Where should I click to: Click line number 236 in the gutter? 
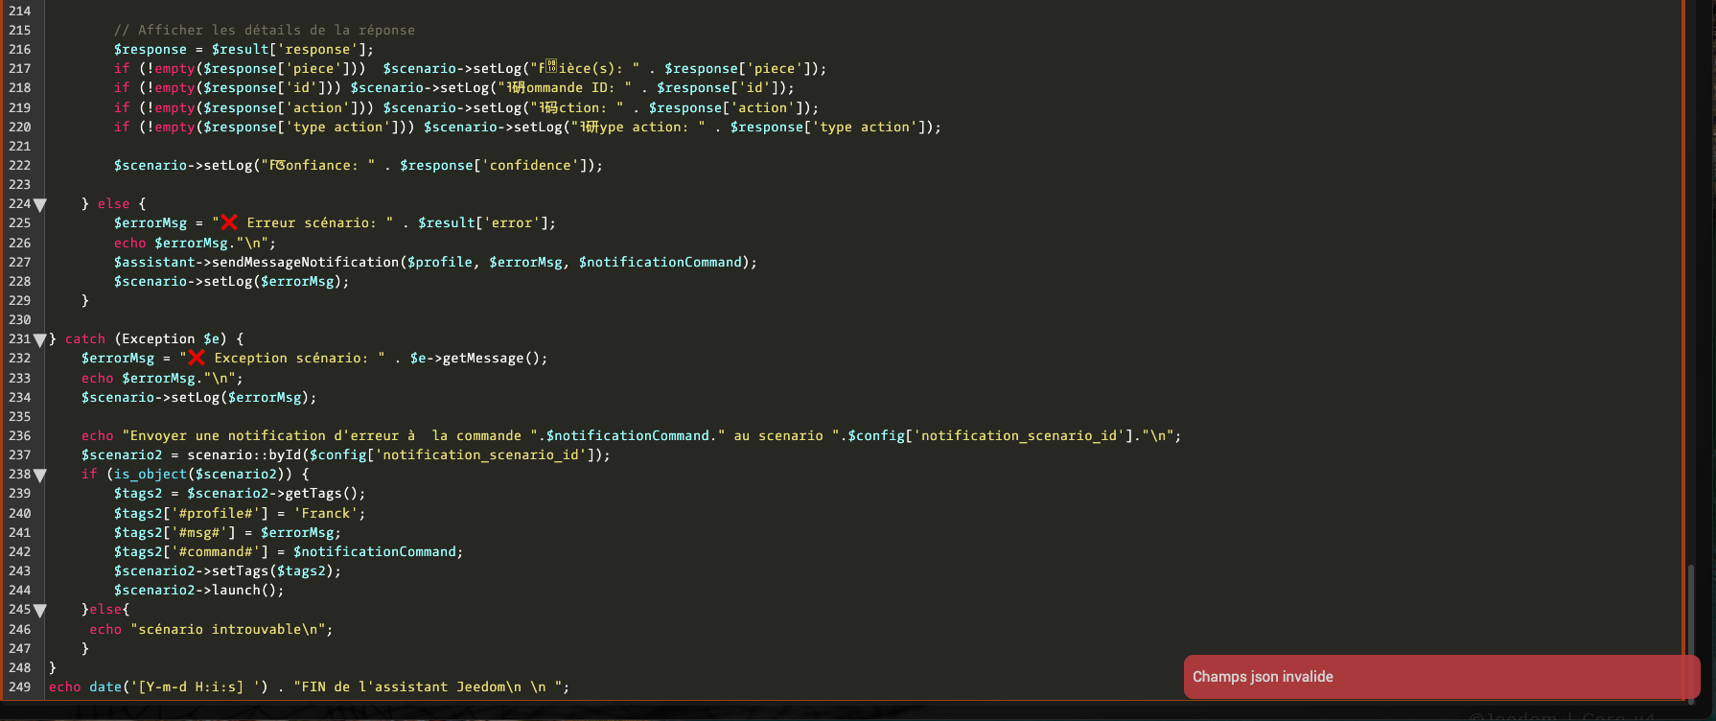tap(19, 435)
